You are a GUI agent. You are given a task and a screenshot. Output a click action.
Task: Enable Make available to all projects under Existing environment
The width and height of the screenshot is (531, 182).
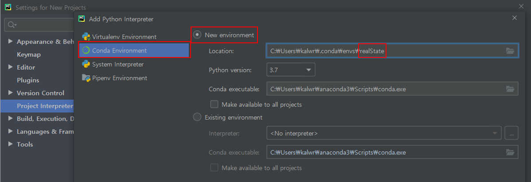pyautogui.click(x=214, y=167)
